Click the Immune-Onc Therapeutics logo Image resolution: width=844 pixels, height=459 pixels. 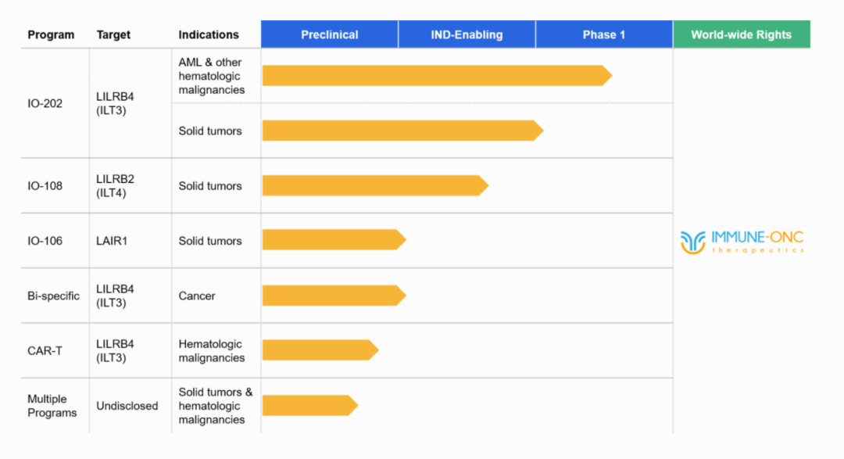742,242
